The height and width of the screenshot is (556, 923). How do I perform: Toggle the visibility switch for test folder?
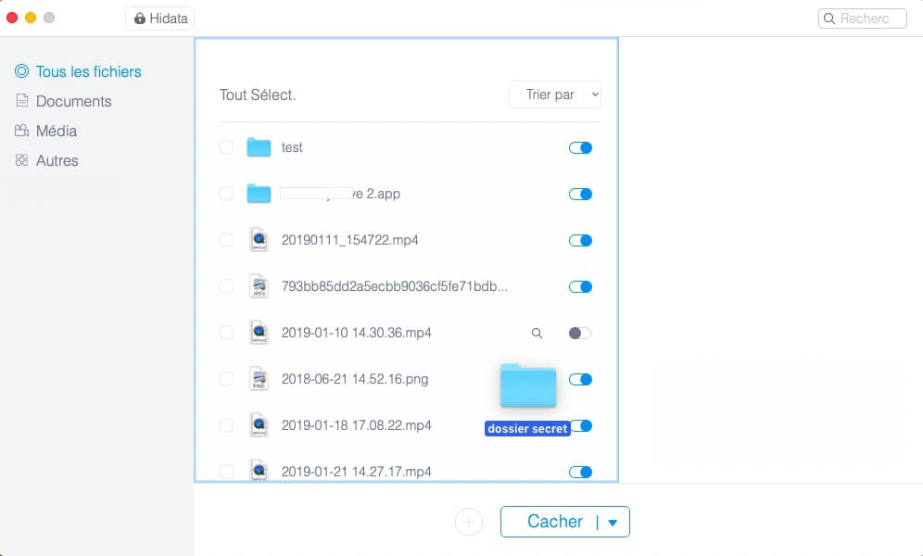click(x=580, y=147)
